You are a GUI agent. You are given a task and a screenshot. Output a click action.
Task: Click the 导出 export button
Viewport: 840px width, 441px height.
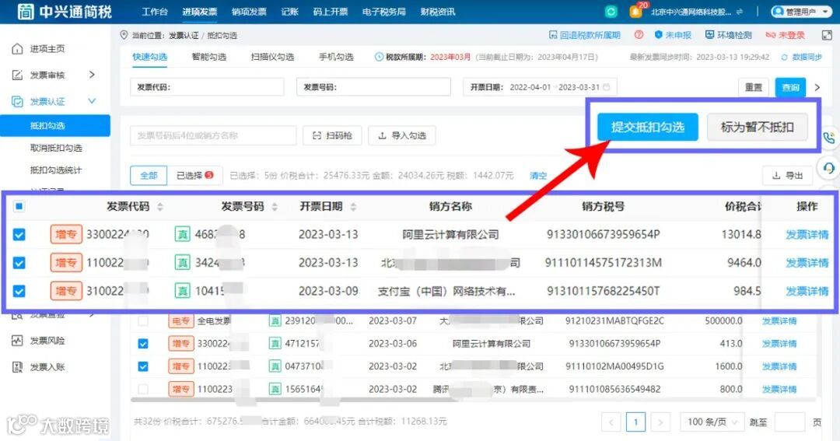click(x=787, y=175)
